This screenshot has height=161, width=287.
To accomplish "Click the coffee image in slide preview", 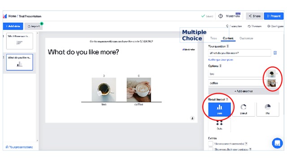I will pos(139,89).
